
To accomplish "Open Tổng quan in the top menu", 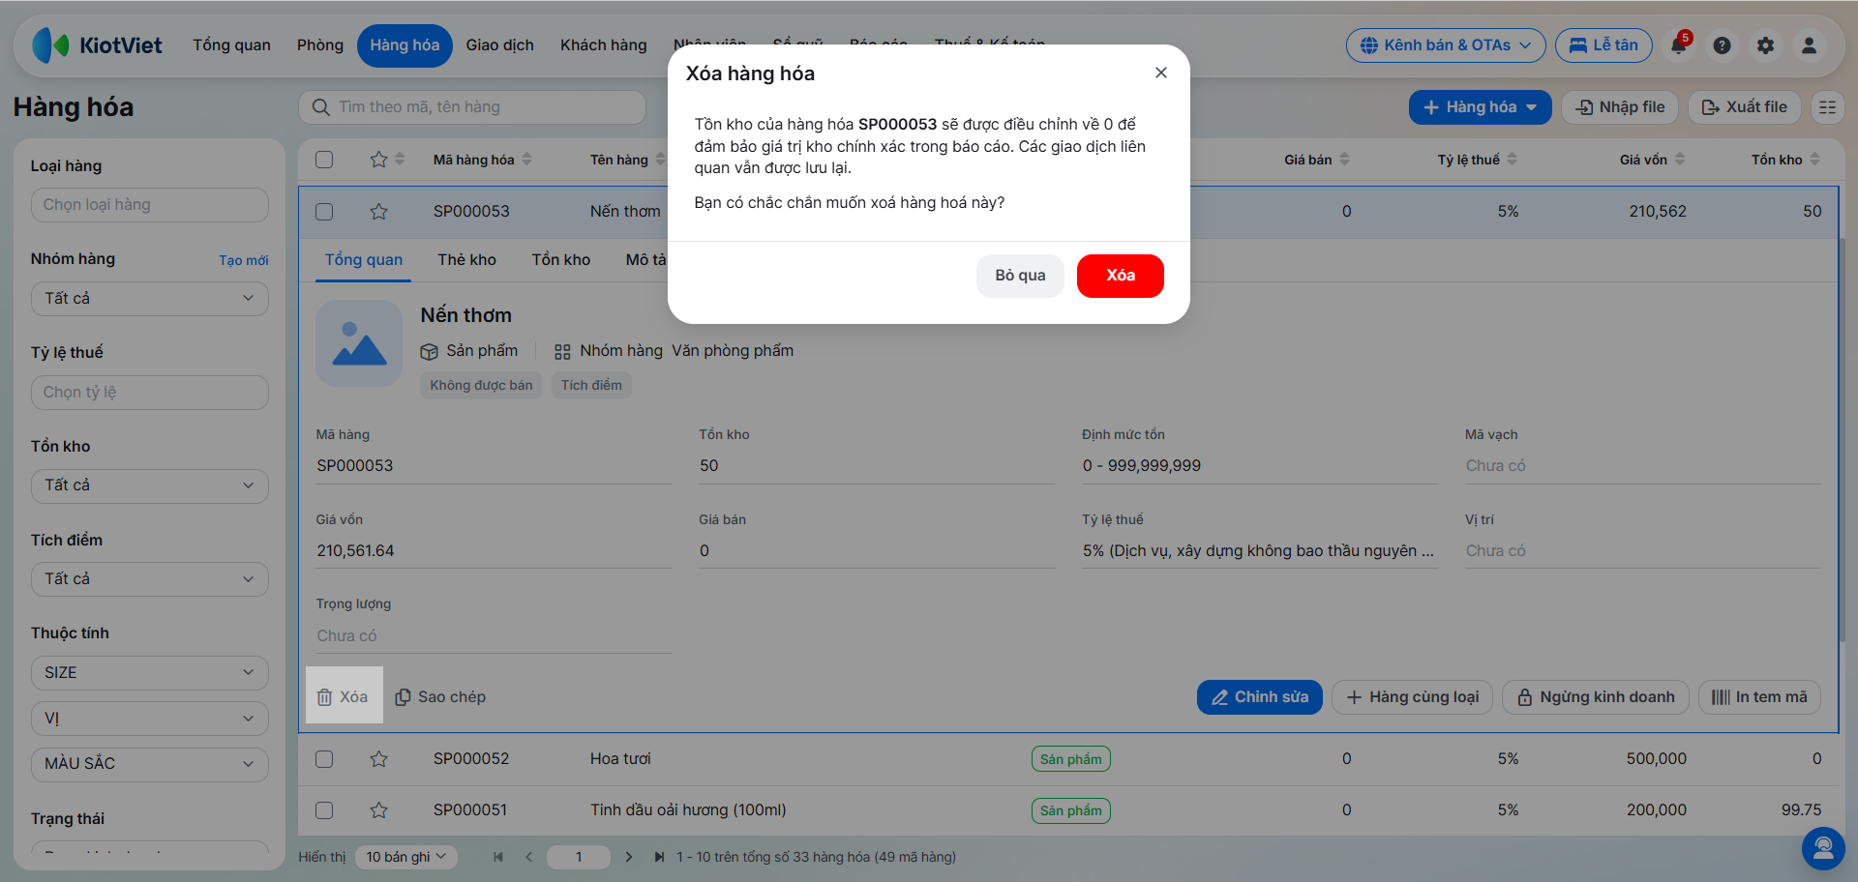I will tap(231, 45).
